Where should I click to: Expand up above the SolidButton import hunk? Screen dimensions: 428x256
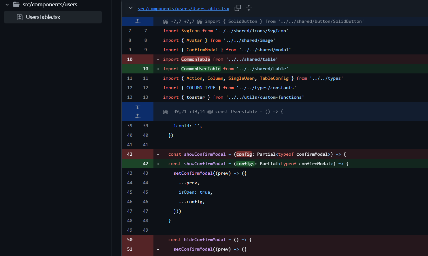tap(137, 21)
